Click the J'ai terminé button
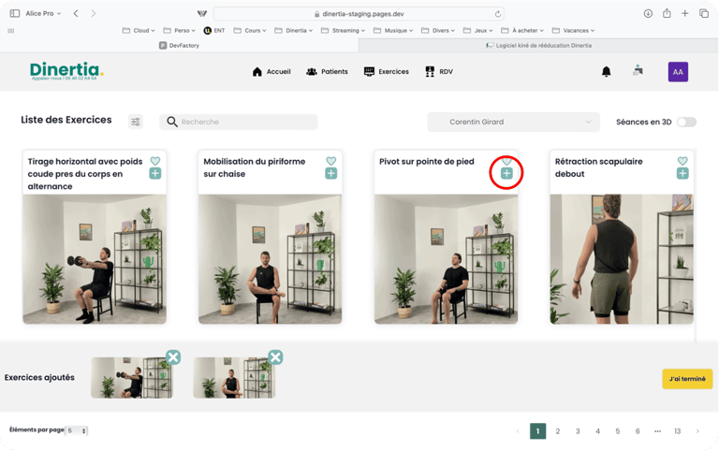This screenshot has width=719, height=451. (687, 379)
